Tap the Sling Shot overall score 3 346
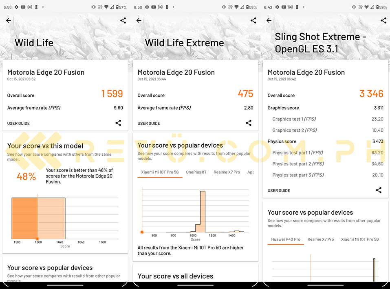Viewport: 390px width, 289px height. (371, 94)
